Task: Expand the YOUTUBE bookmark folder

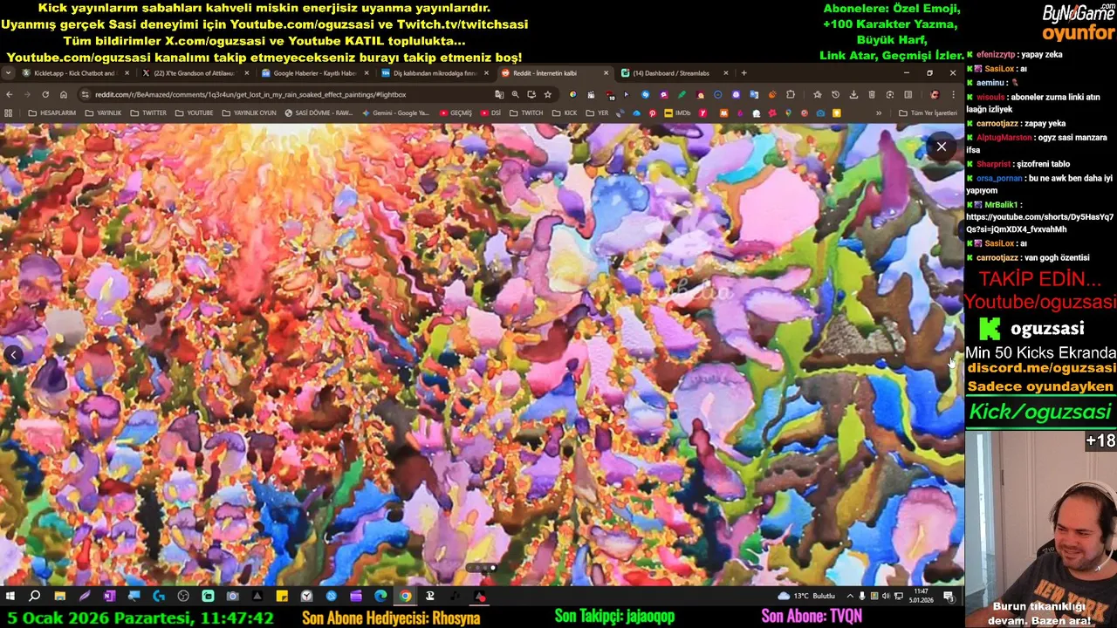Action: pos(194,113)
